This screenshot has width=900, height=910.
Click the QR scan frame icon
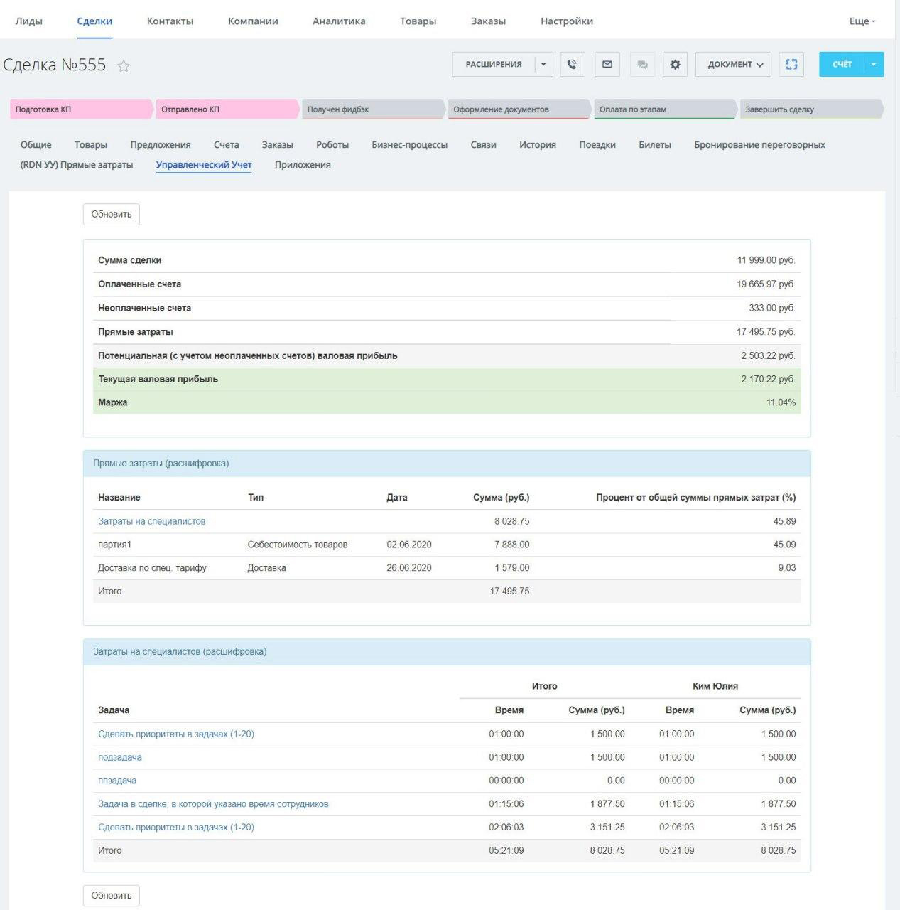(791, 64)
